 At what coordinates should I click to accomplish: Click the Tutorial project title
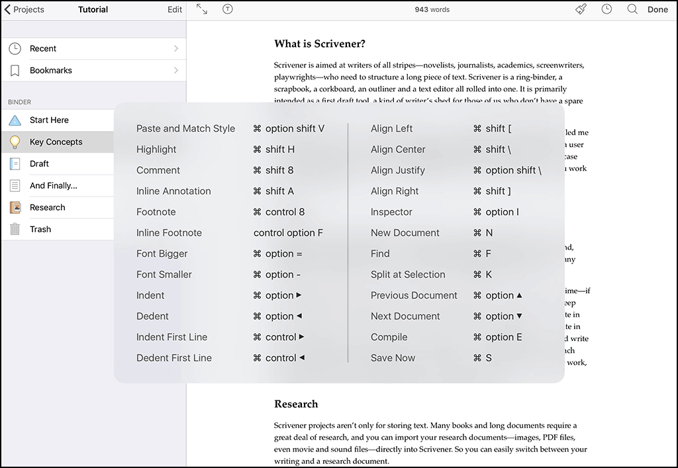pyautogui.click(x=93, y=9)
